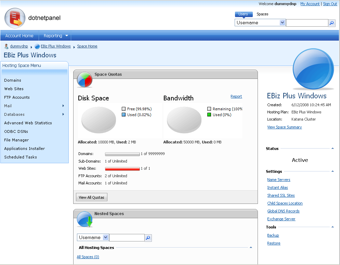Open Child Spaces Location
Screen dimensions: 340x265
tap(285, 203)
